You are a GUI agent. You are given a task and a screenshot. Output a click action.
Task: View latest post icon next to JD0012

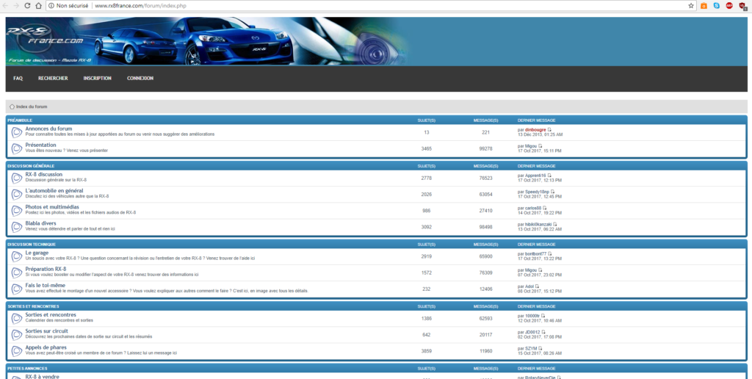(543, 332)
